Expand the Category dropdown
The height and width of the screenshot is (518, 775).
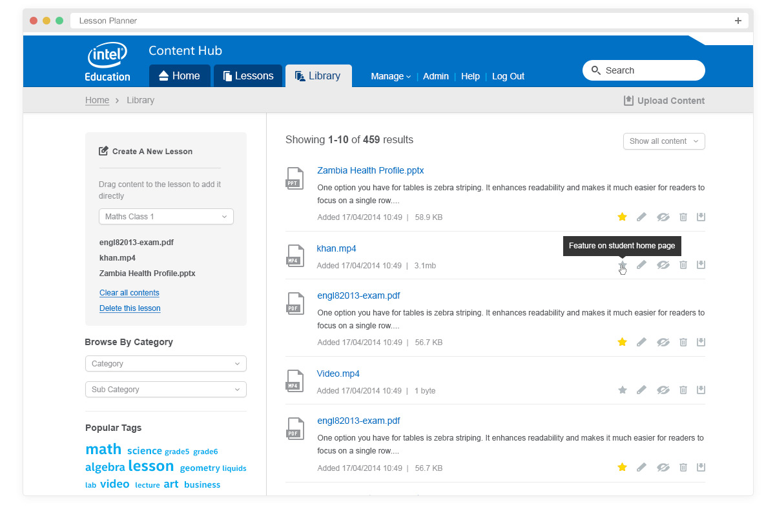(165, 363)
